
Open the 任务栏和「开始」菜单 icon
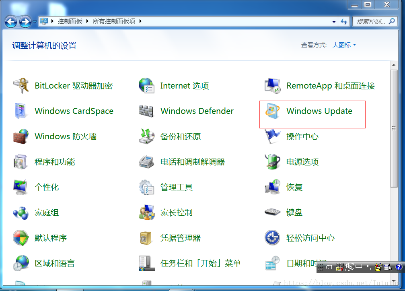point(146,263)
